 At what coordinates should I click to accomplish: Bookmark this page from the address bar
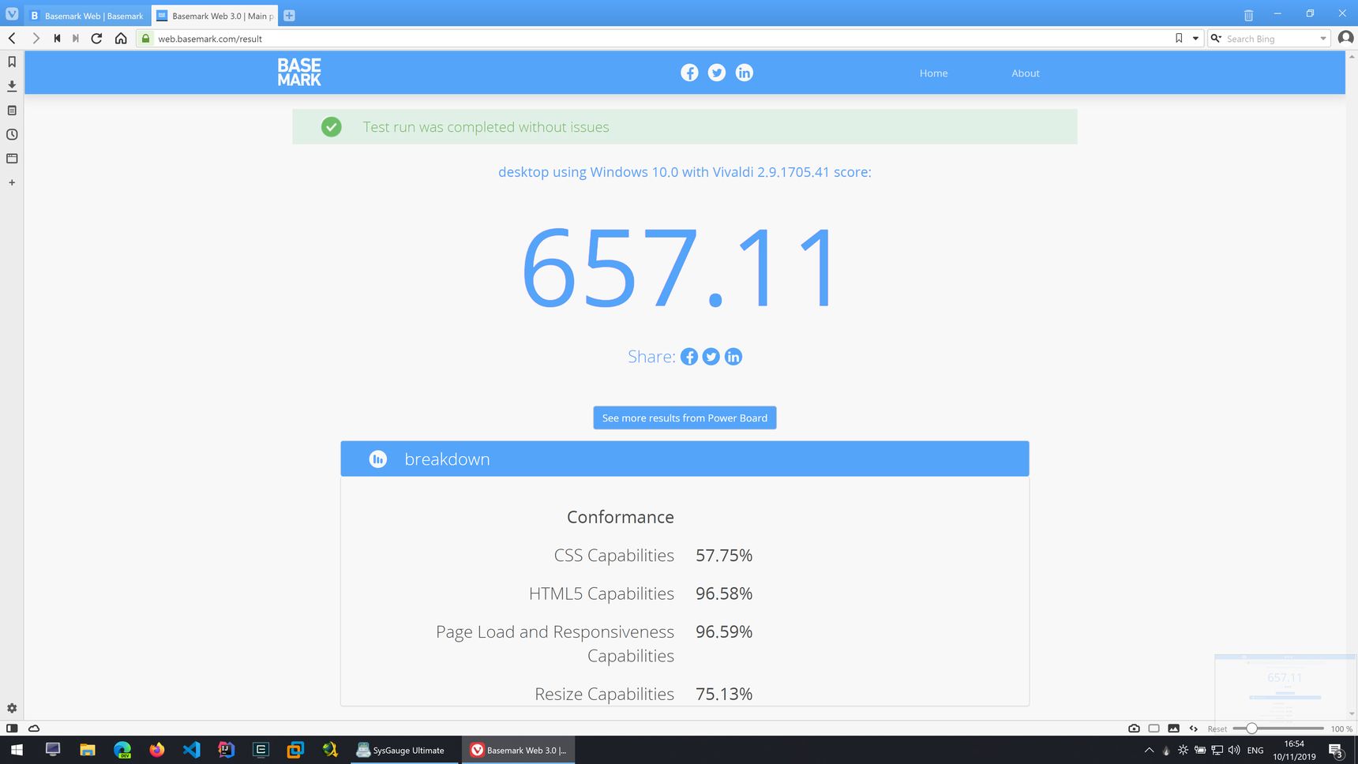point(1179,38)
